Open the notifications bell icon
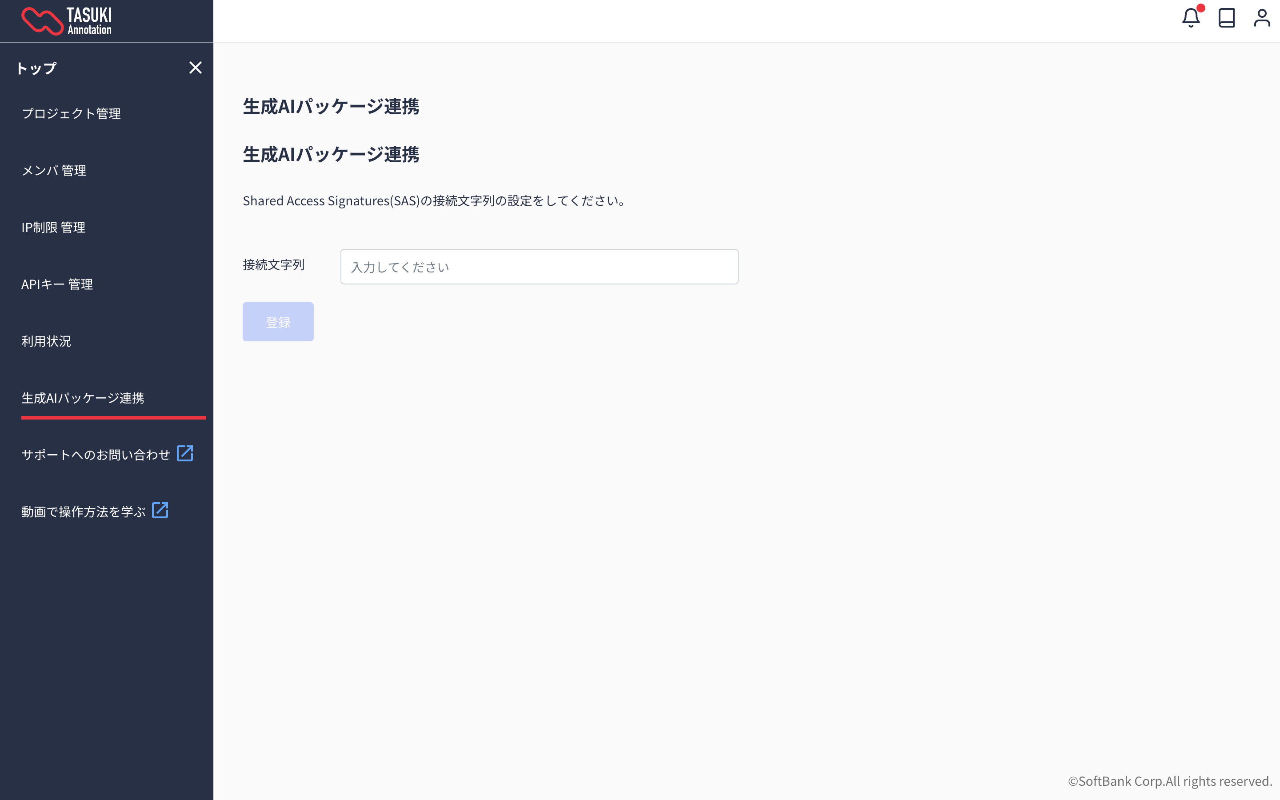This screenshot has height=800, width=1280. tap(1190, 18)
